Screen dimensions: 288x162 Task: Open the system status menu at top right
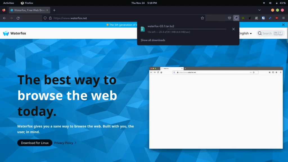coord(274,3)
